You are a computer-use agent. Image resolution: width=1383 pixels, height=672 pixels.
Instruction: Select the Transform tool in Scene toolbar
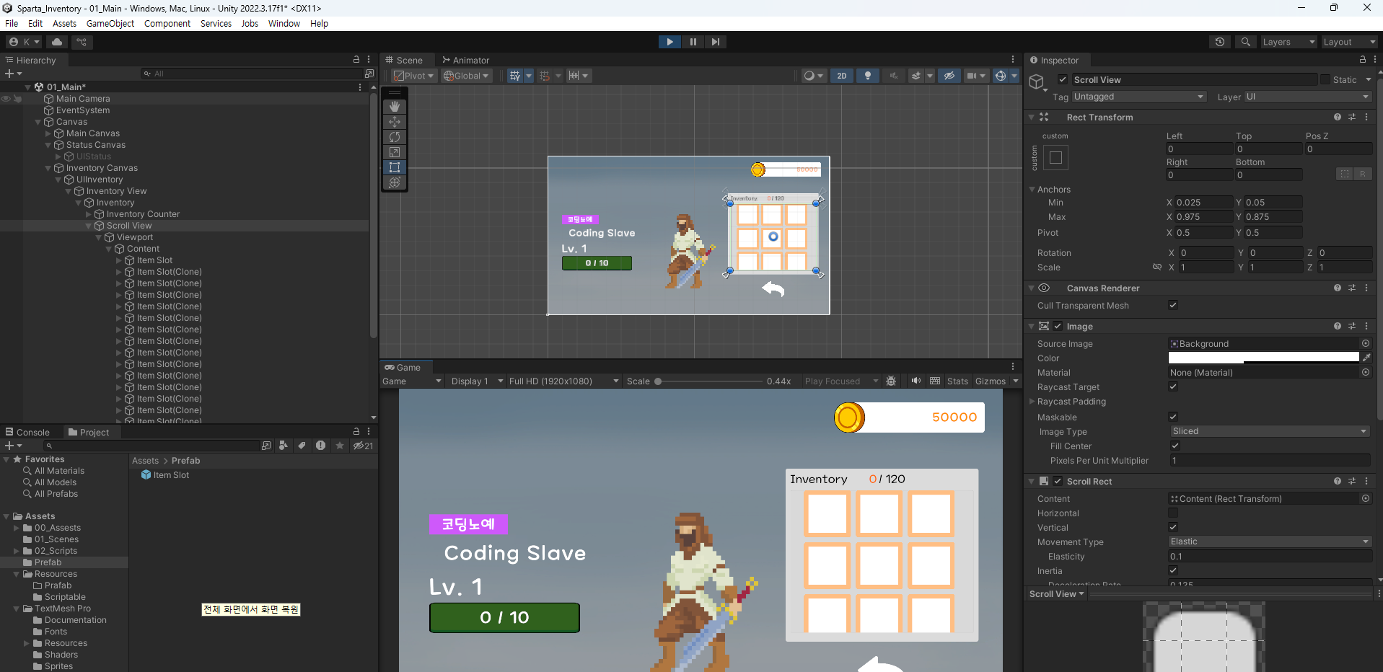pyautogui.click(x=395, y=182)
